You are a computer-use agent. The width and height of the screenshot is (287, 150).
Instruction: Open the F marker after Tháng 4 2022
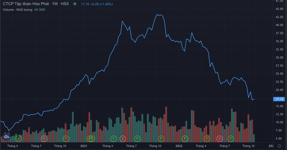click(207, 139)
